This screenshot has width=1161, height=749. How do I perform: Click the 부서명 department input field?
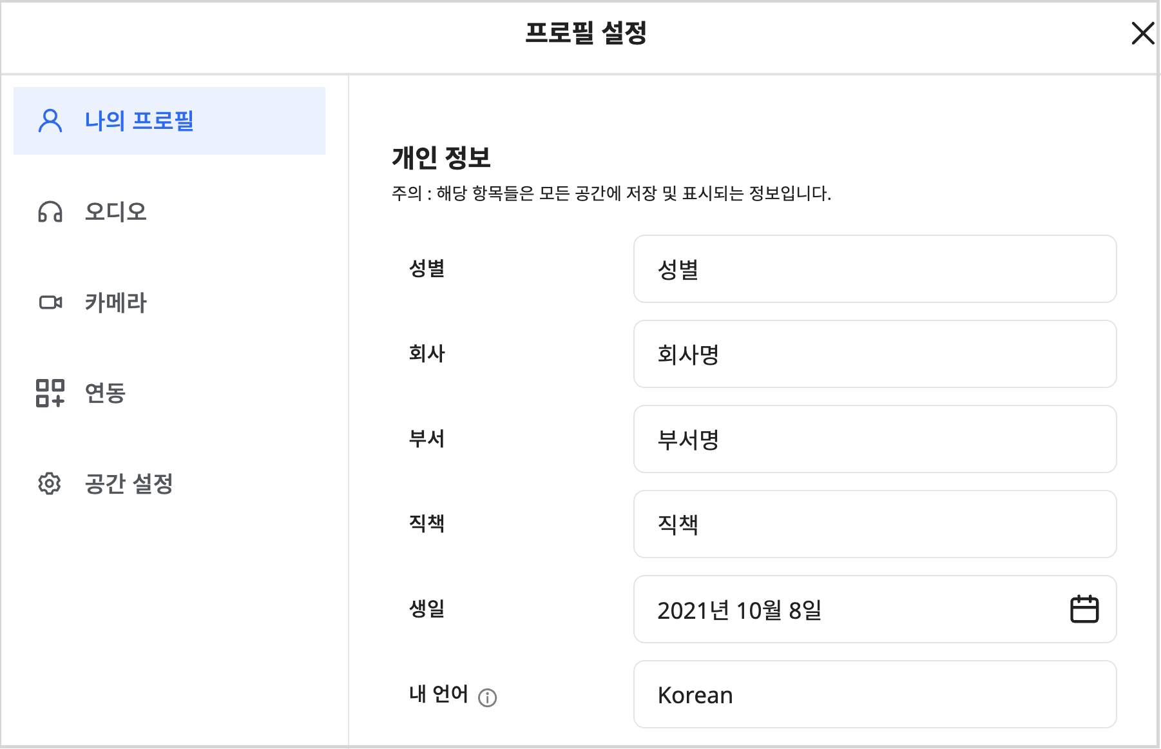point(874,439)
